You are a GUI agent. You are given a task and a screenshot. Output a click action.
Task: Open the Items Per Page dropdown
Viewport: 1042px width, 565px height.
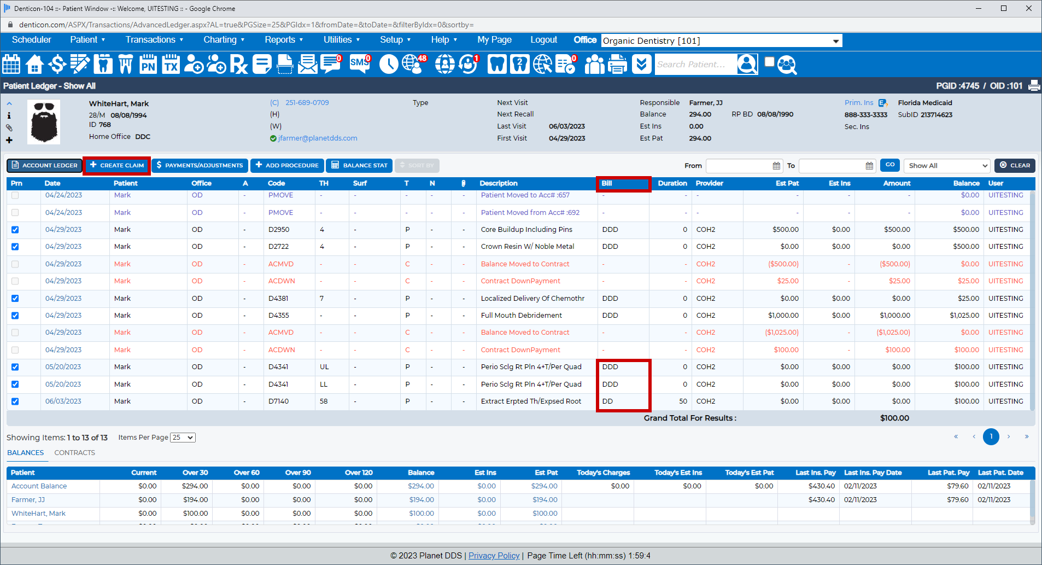pyautogui.click(x=183, y=438)
